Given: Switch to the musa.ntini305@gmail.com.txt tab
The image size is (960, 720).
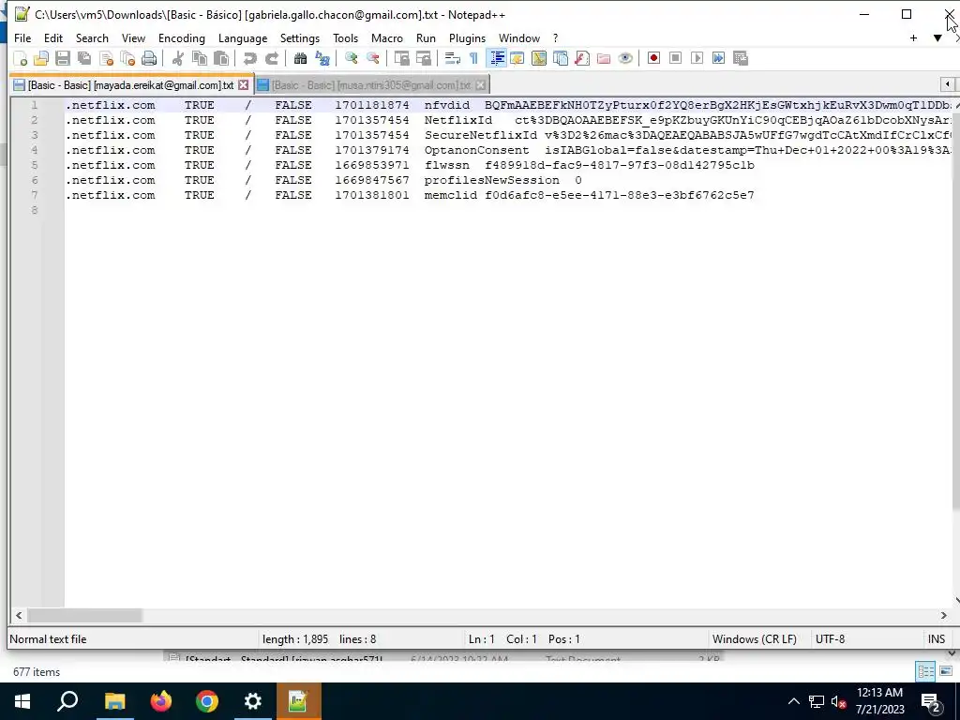Looking at the screenshot, I should pyautogui.click(x=371, y=85).
